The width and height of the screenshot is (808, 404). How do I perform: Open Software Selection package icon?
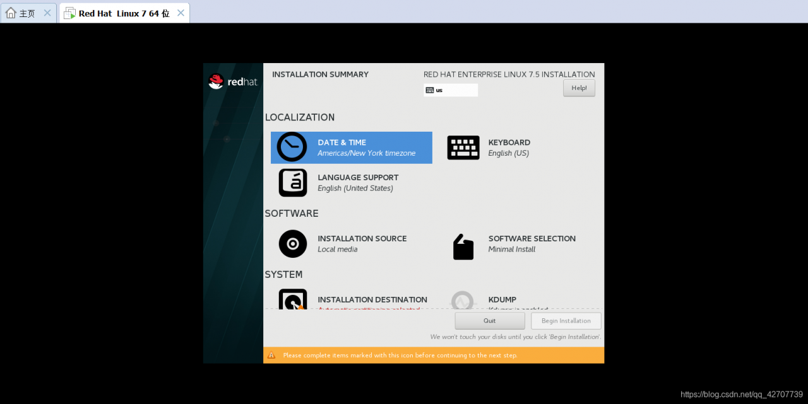pyautogui.click(x=463, y=246)
